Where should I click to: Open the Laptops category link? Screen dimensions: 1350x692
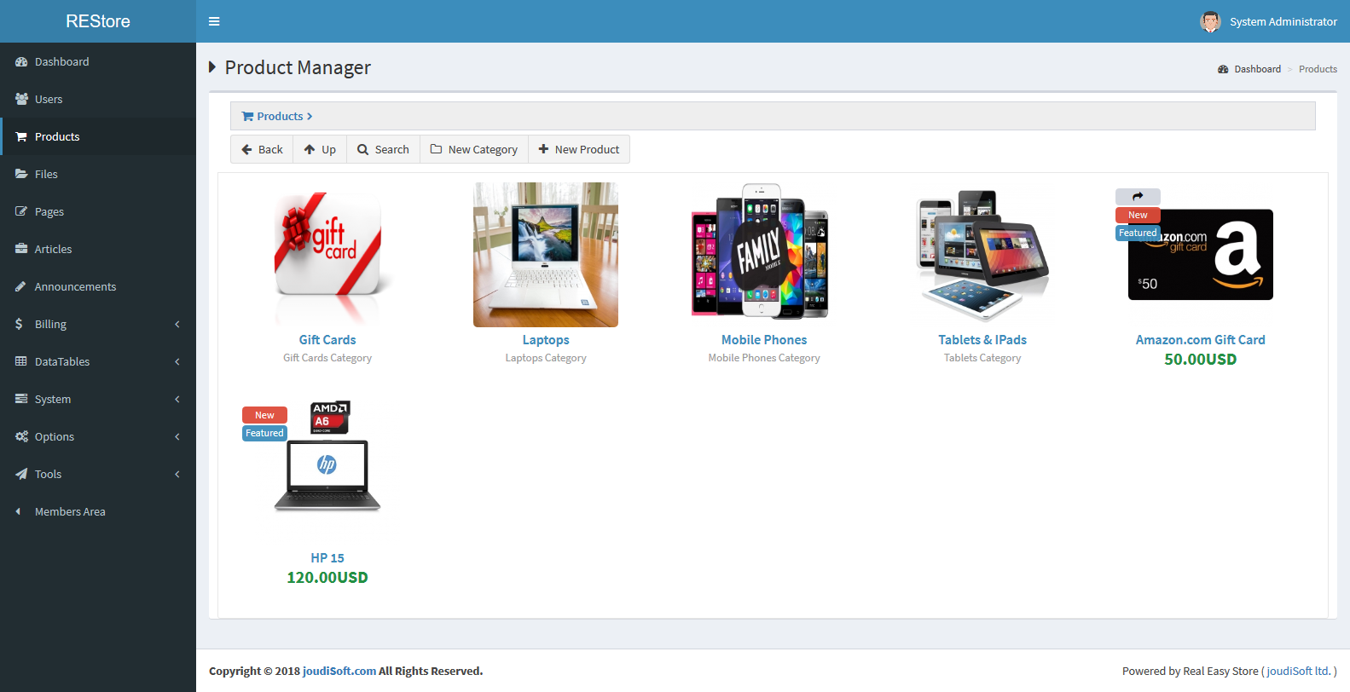pos(546,339)
